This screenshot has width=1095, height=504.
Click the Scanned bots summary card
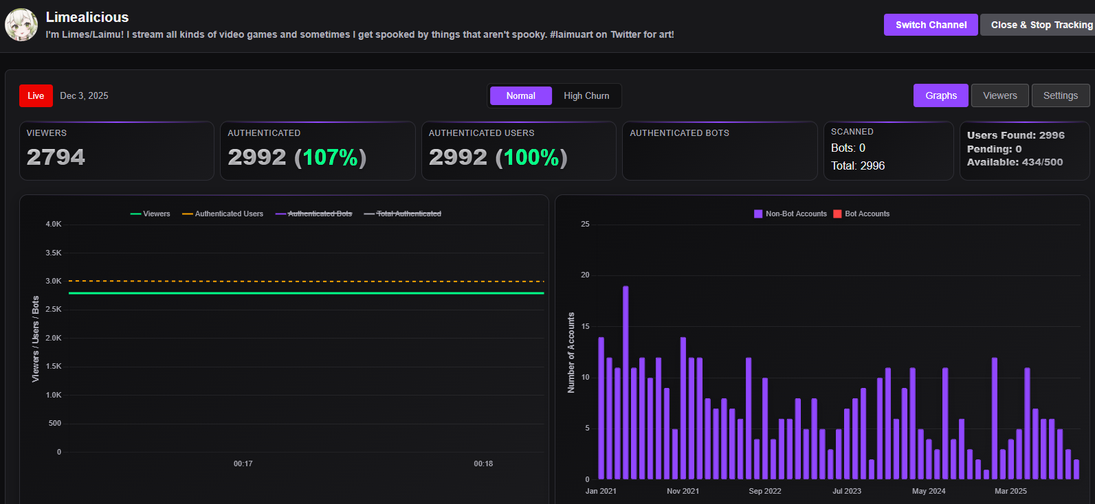point(888,151)
